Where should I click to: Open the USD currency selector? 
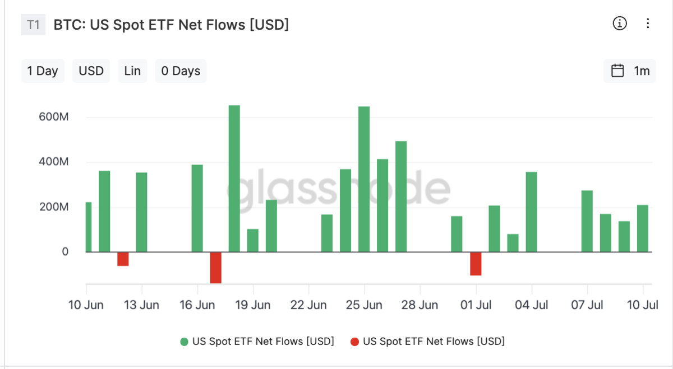click(91, 71)
